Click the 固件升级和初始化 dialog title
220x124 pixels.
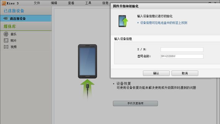(x=126, y=6)
